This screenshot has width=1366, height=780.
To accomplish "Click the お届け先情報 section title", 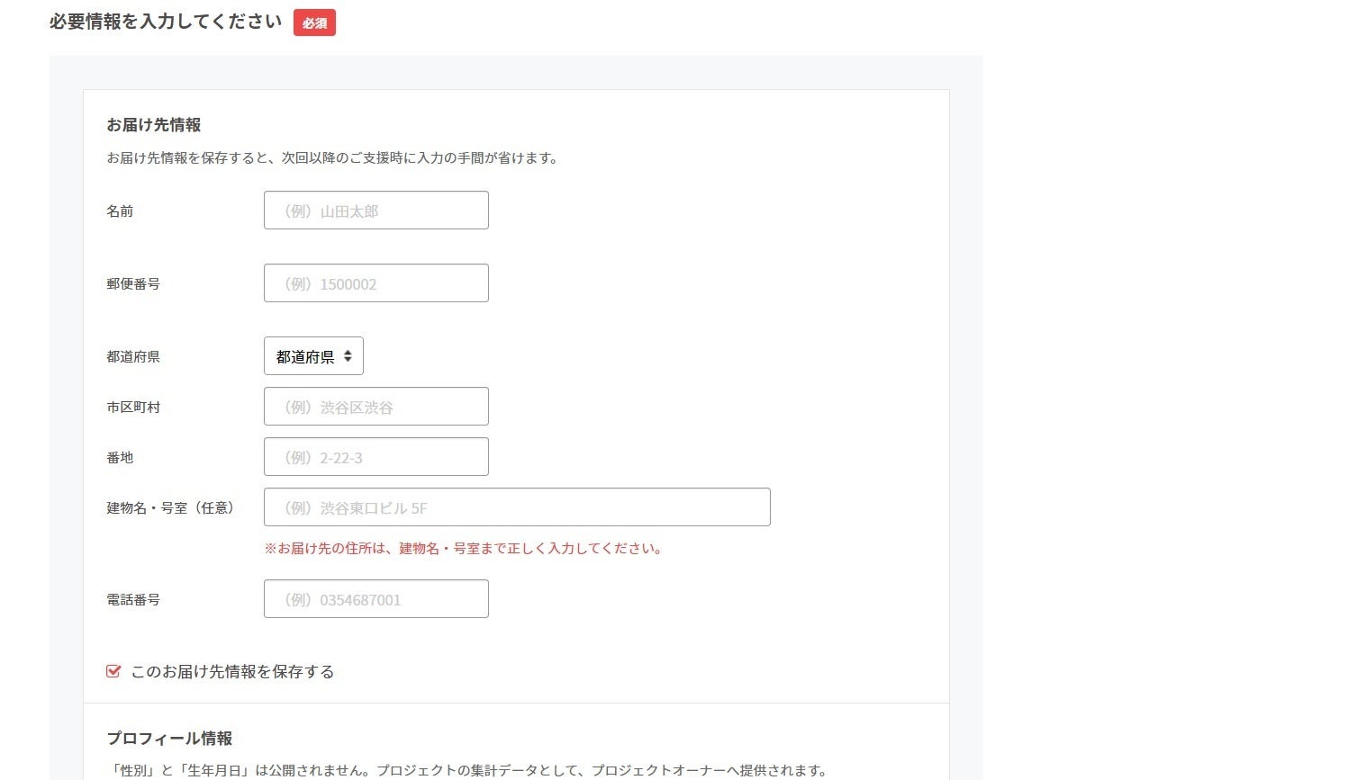I will point(154,125).
